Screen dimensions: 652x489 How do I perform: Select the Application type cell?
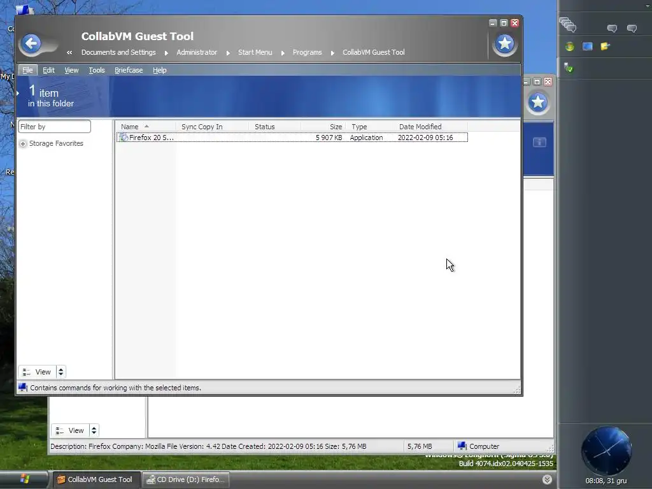coord(366,138)
